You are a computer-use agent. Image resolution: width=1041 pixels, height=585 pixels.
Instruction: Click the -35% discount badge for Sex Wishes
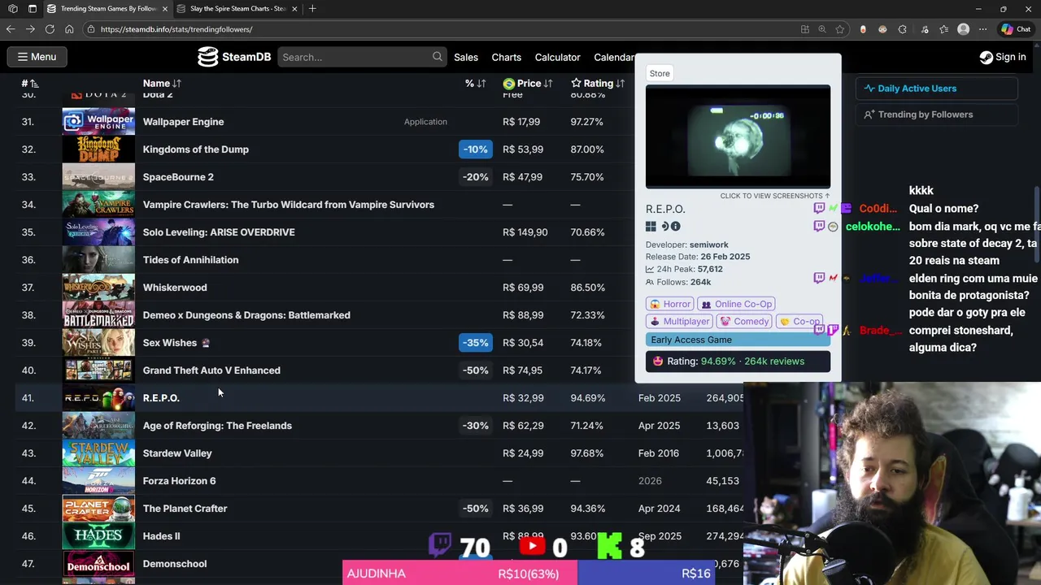(475, 343)
